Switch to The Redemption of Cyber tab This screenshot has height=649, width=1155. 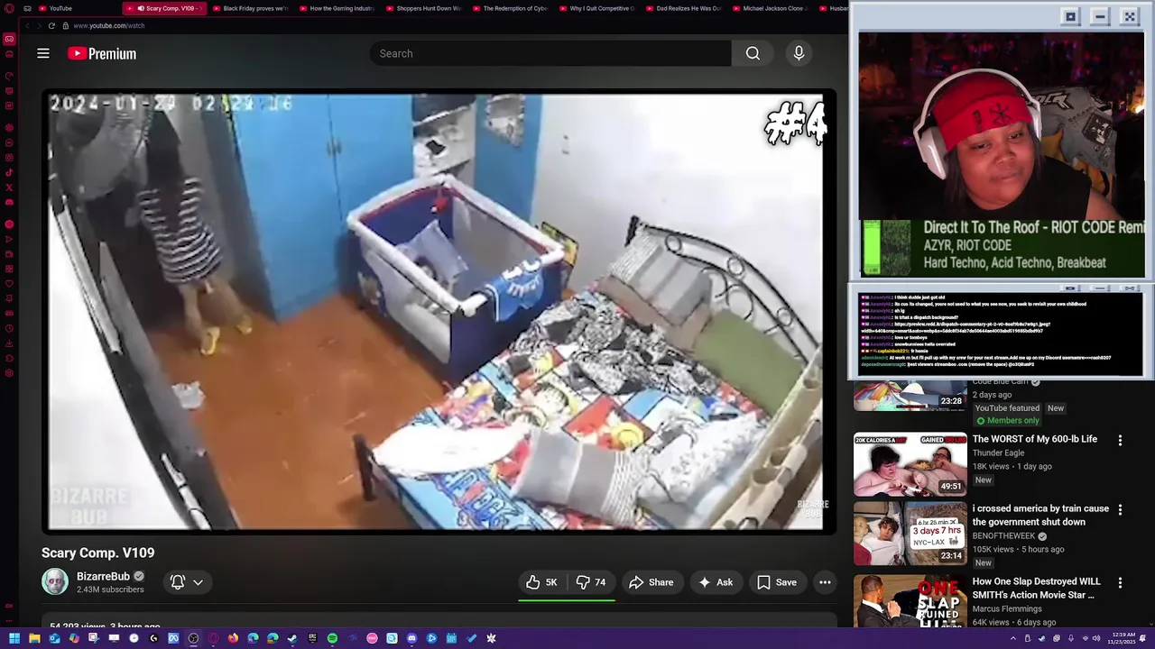tap(510, 8)
